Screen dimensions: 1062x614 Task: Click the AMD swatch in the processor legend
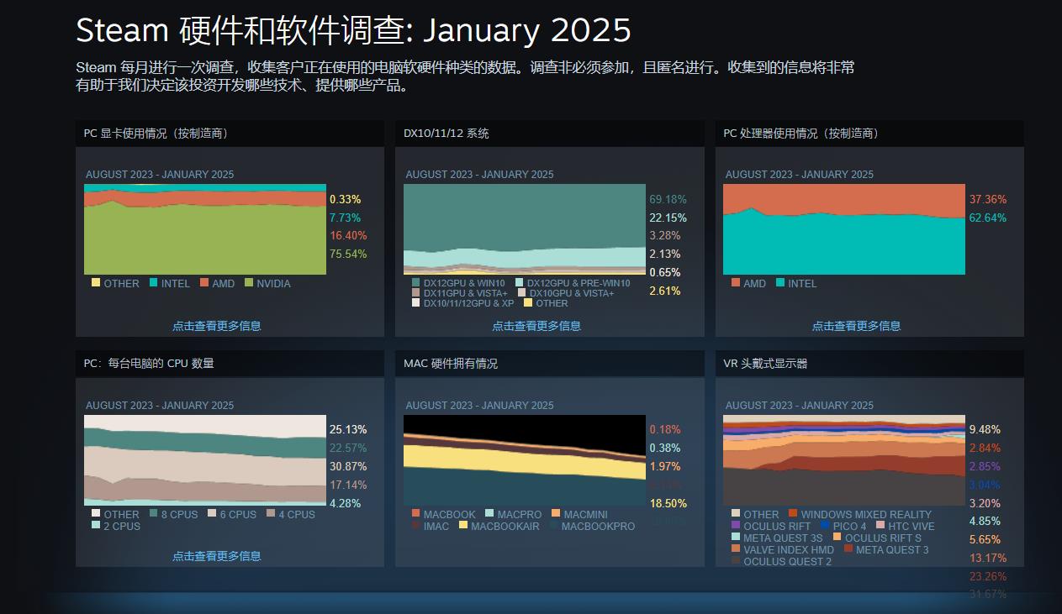click(736, 283)
